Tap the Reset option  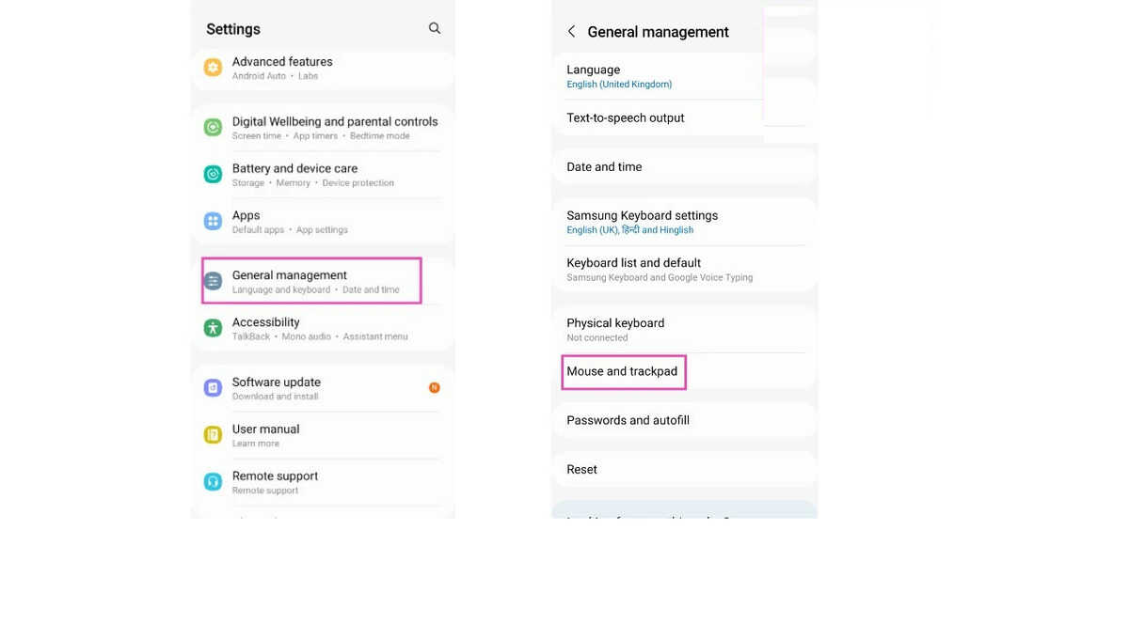pyautogui.click(x=582, y=470)
